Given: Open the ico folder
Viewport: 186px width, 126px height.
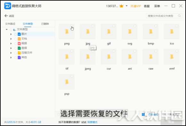Looking at the screenshot, I should (172, 32).
